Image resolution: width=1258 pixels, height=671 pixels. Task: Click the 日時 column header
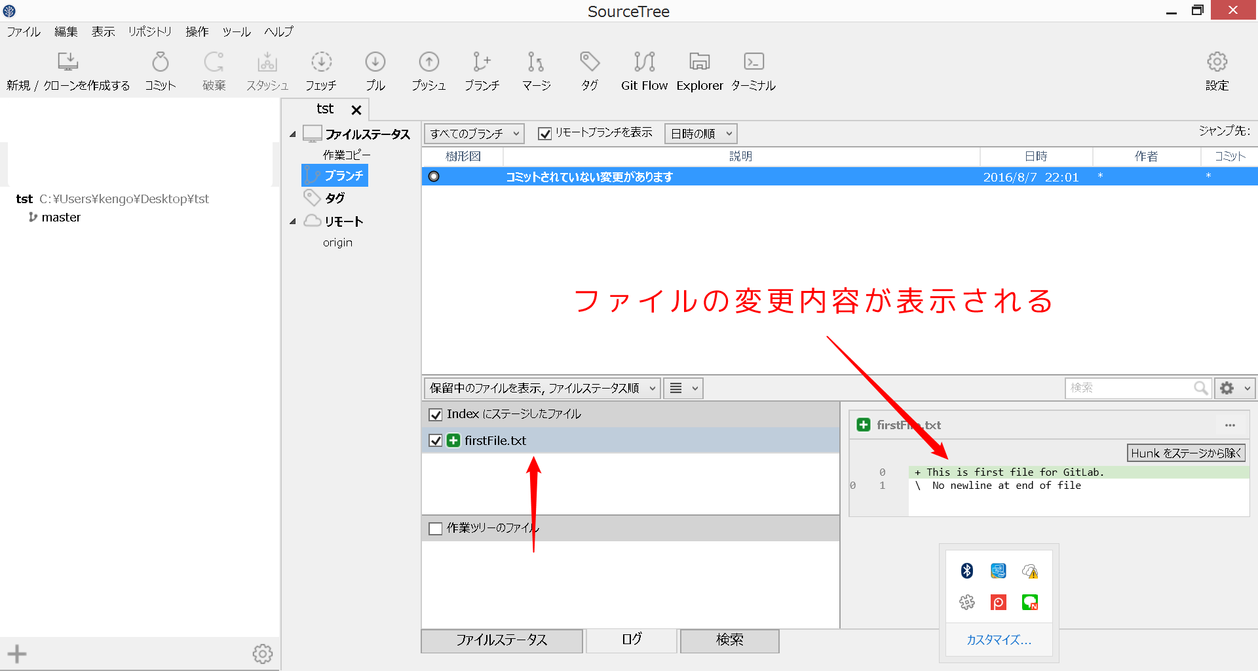(x=1036, y=156)
